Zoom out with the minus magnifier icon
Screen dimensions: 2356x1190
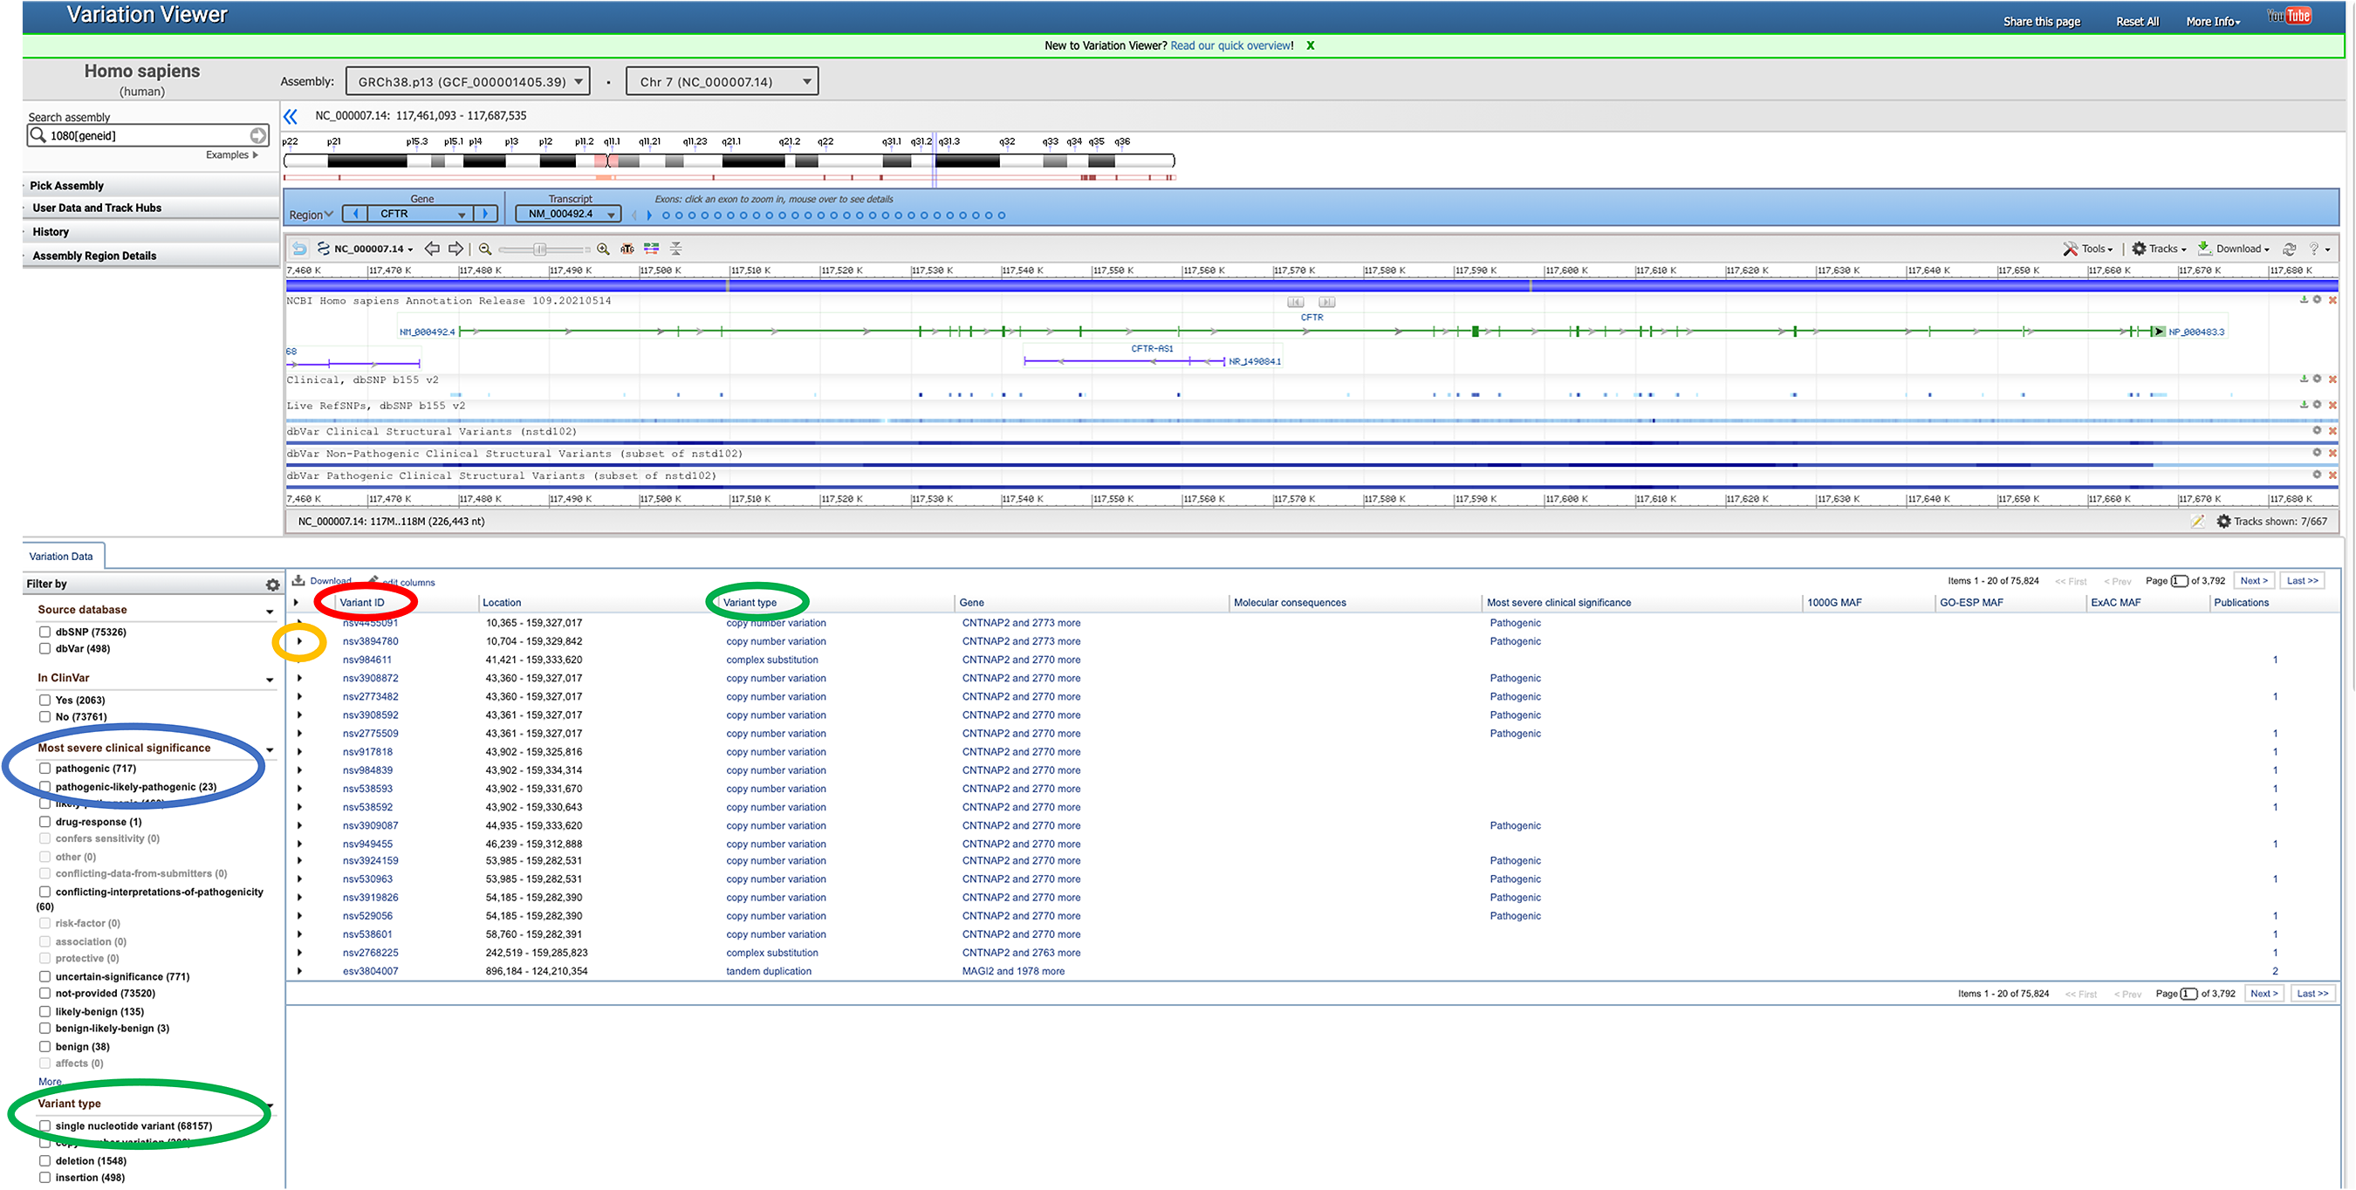pyautogui.click(x=486, y=249)
